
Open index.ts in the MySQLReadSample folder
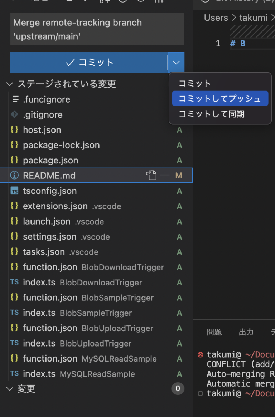39,374
